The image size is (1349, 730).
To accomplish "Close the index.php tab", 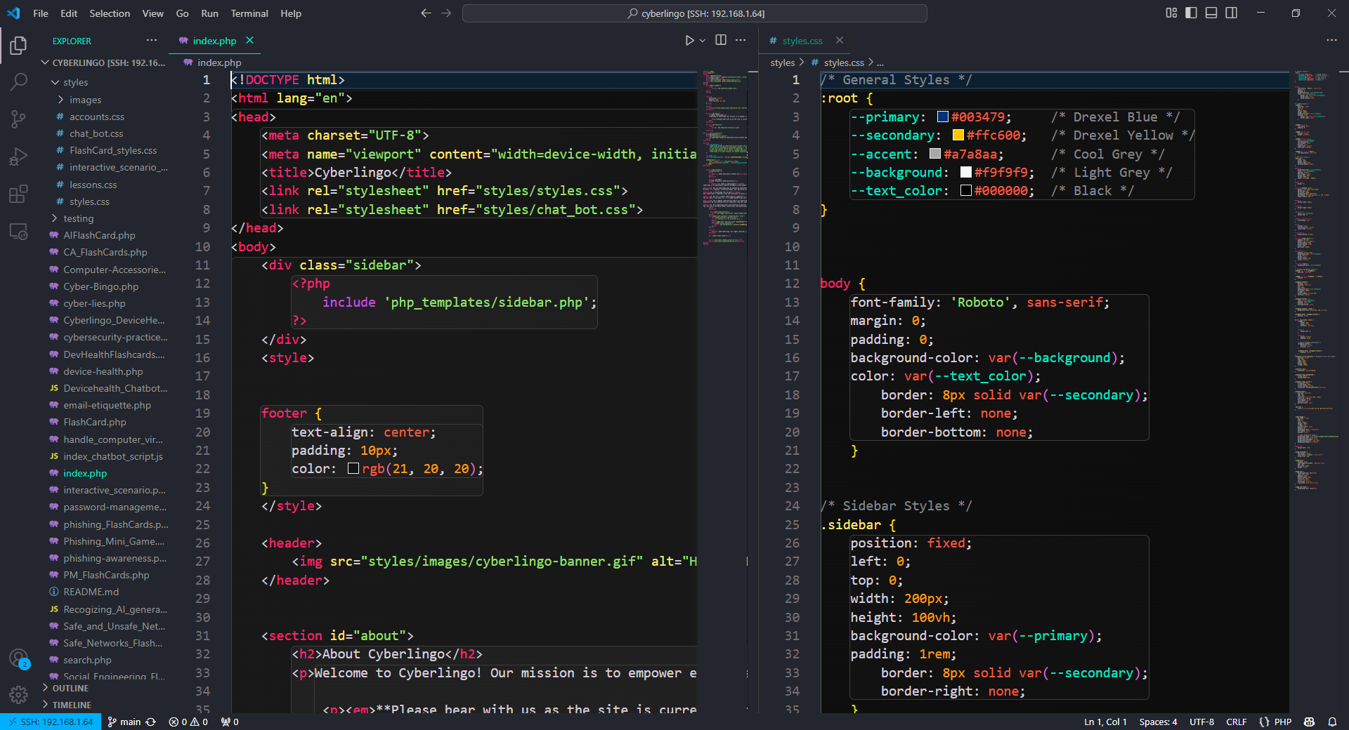I will (x=249, y=40).
